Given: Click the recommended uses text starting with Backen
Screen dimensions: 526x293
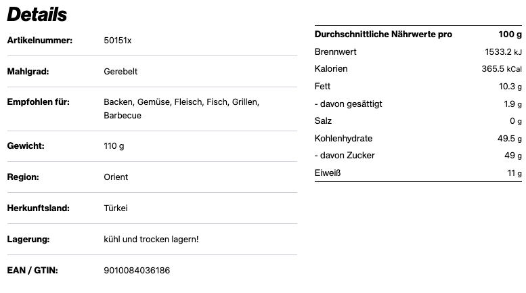Looking at the screenshot, I should (181, 102).
